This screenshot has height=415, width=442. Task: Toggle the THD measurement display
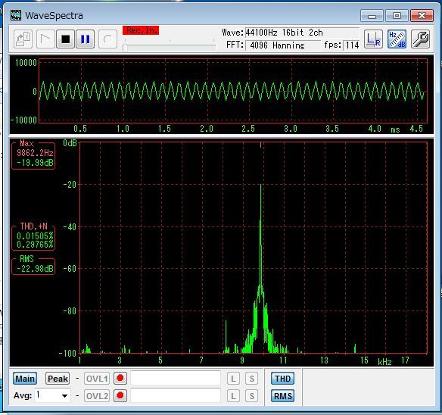(282, 379)
